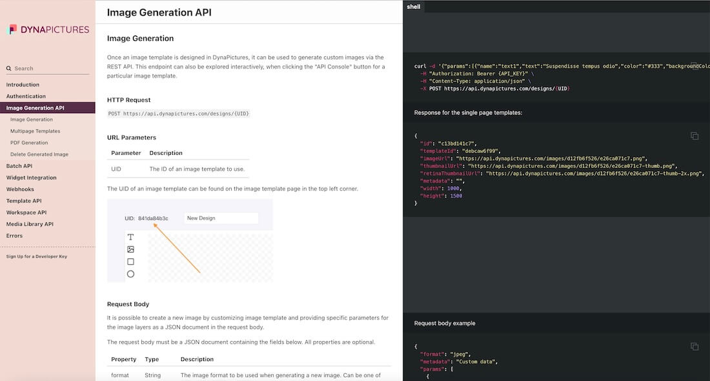Select Image Generation API in sidebar
Screen dimensions: 710x381
click(x=48, y=108)
